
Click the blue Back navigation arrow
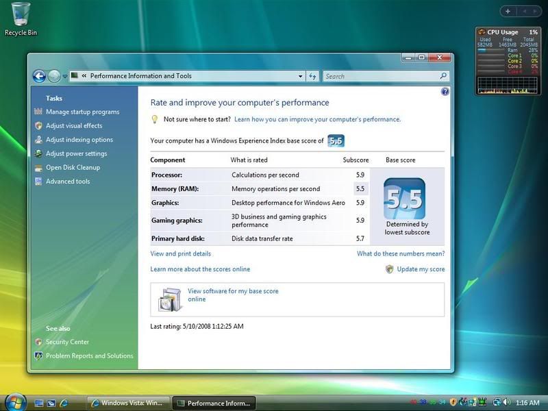coord(39,76)
